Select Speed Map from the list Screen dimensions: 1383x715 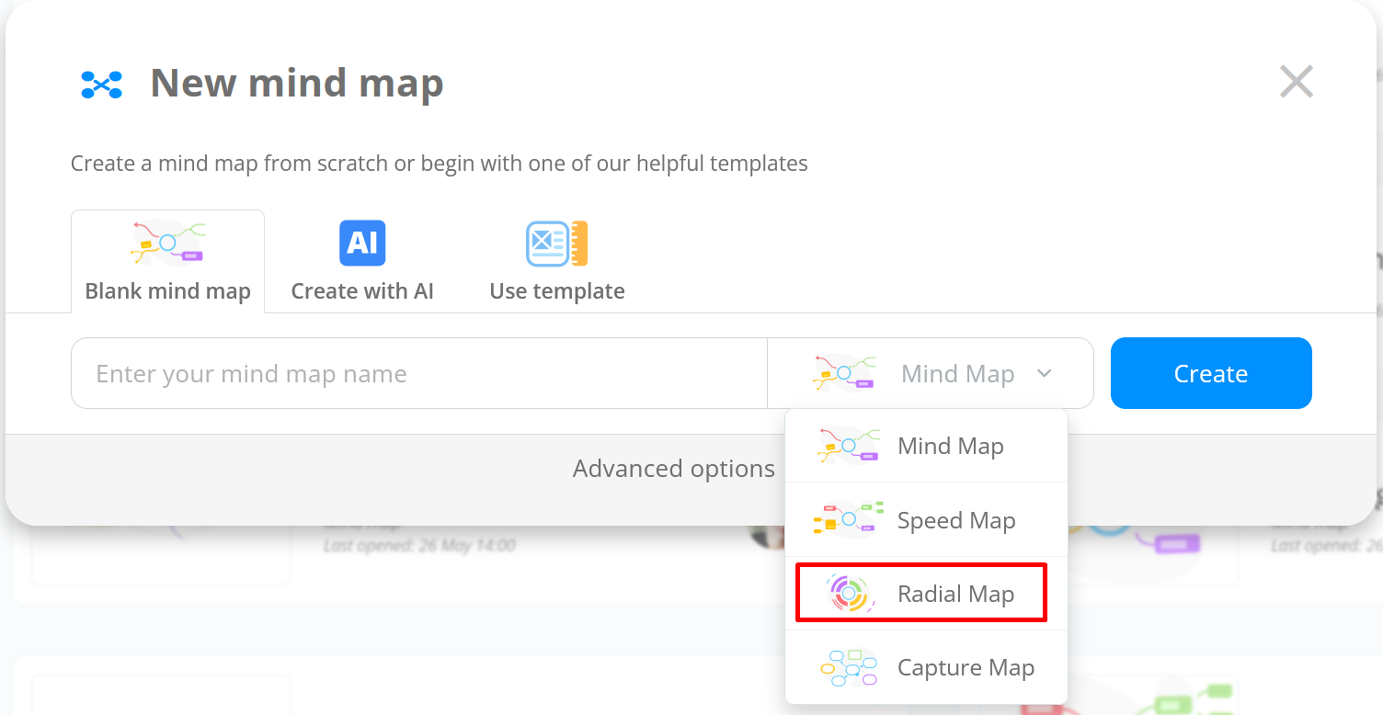pyautogui.click(x=955, y=520)
